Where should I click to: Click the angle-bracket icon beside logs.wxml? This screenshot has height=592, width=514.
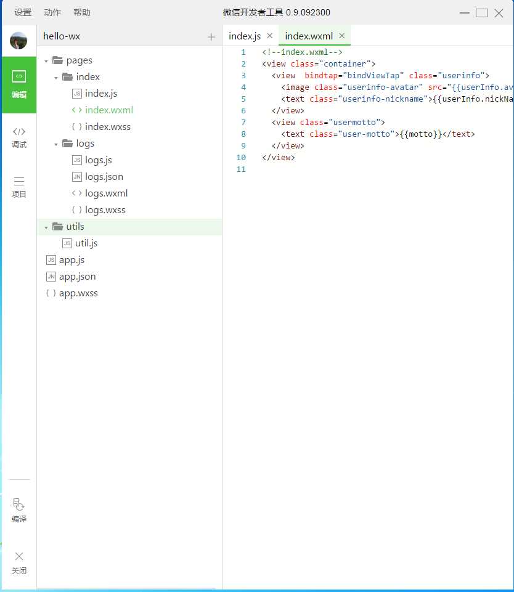(x=77, y=193)
